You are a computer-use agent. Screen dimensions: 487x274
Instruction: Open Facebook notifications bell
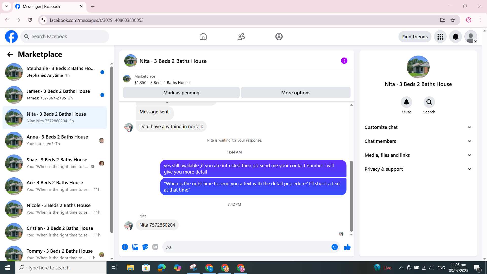[455, 37]
